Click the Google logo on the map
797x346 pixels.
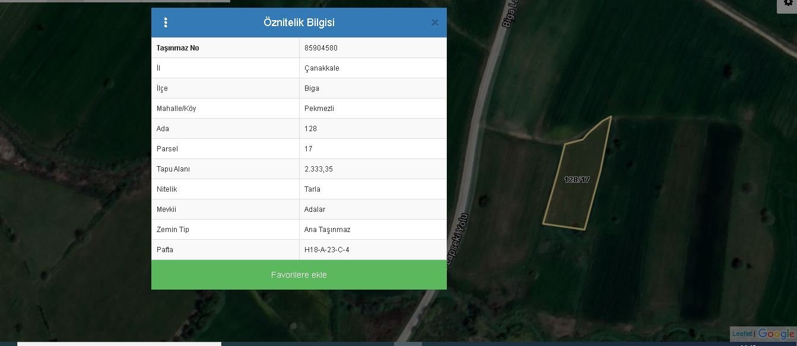click(776, 334)
